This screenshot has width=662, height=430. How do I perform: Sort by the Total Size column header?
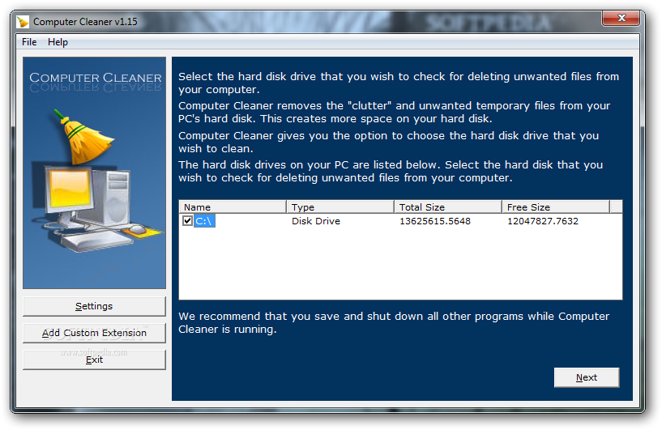[x=448, y=206]
